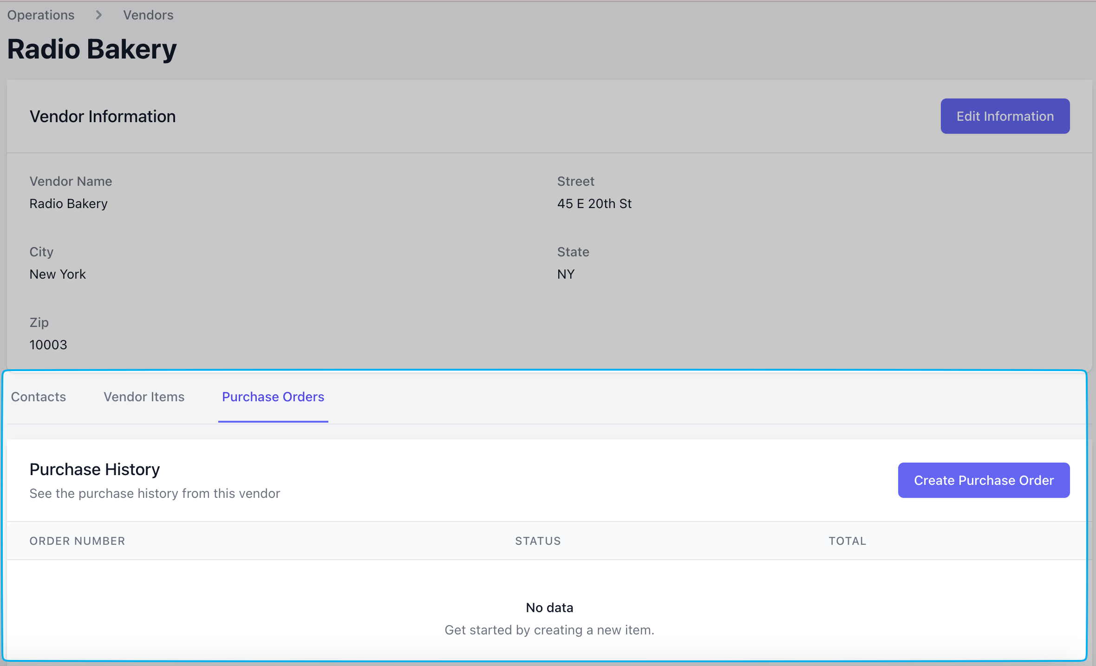This screenshot has width=1096, height=666.
Task: Click the Edit Information button
Action: [1005, 116]
